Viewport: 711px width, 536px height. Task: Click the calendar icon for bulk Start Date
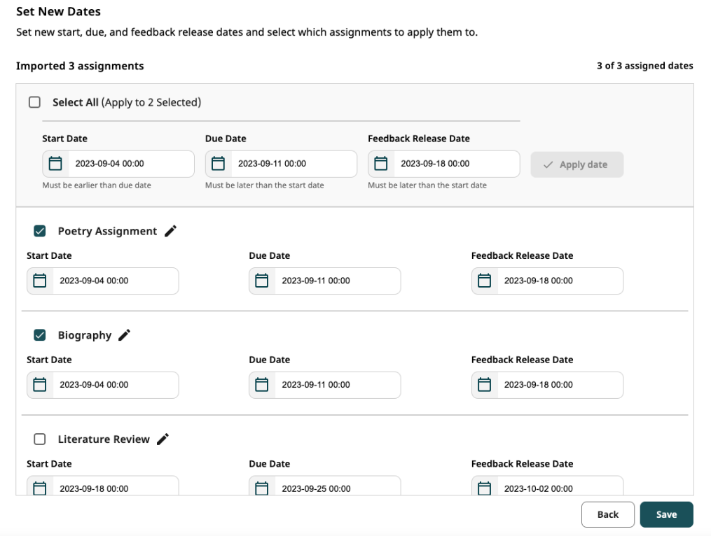tap(54, 163)
